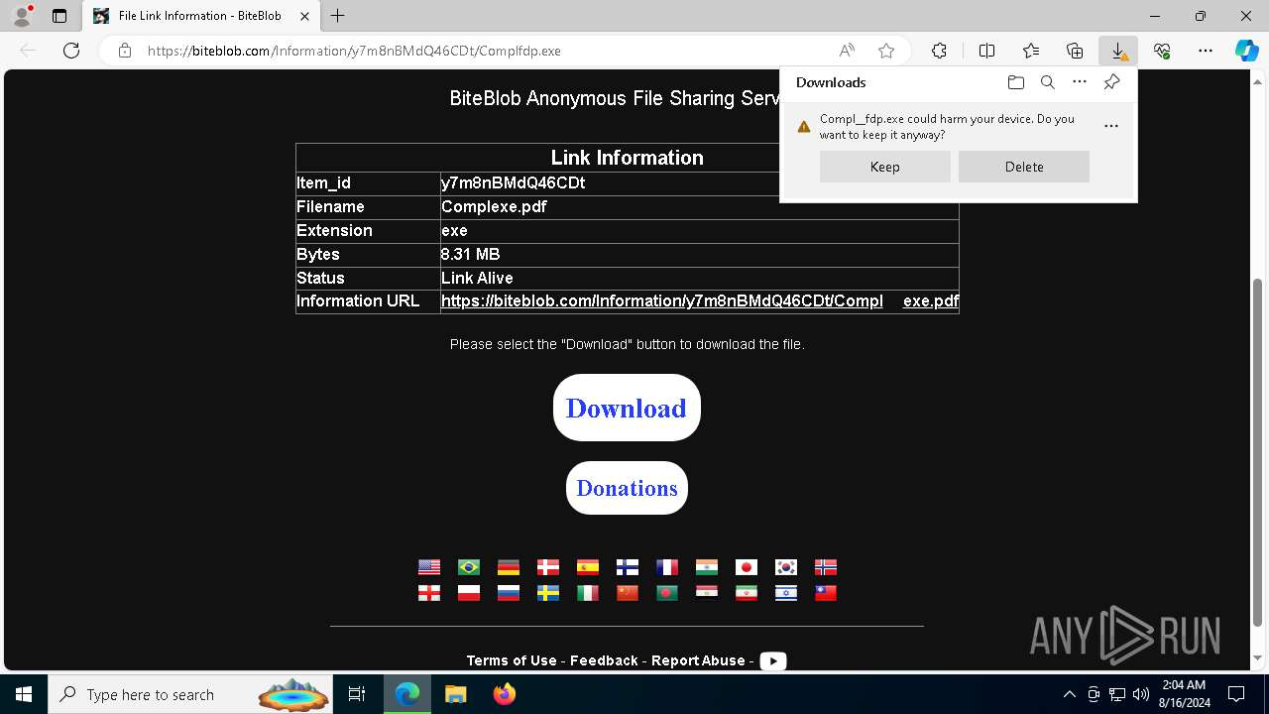
Task: Show hidden system tray icons
Action: [x=1069, y=694]
